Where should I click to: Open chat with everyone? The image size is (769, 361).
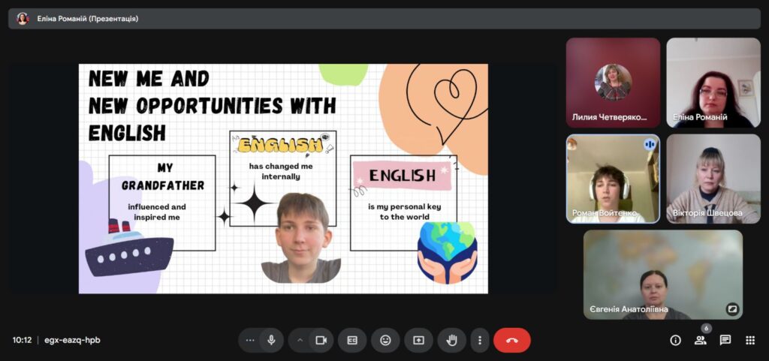[725, 340]
